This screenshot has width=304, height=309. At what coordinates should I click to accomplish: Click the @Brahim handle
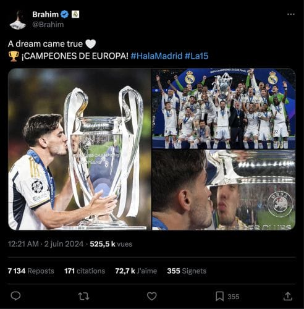point(48,25)
